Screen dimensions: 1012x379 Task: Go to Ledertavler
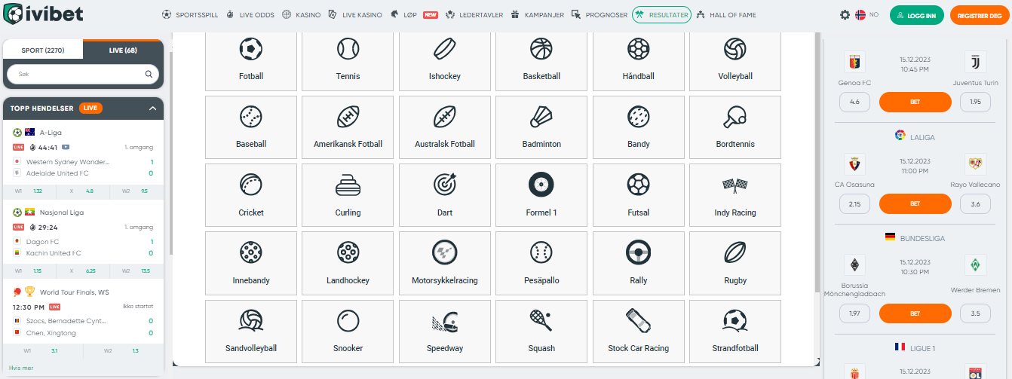point(474,14)
